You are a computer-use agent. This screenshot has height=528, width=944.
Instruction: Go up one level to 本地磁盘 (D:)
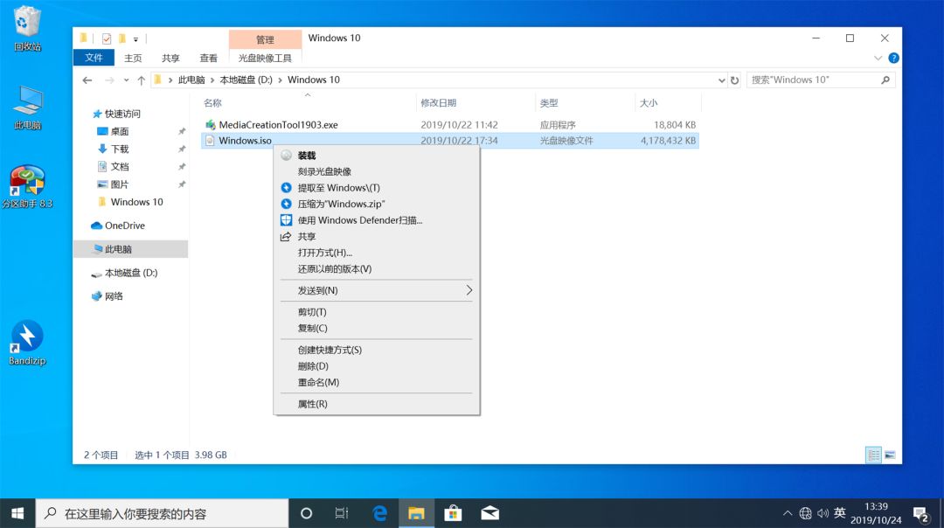(x=141, y=80)
